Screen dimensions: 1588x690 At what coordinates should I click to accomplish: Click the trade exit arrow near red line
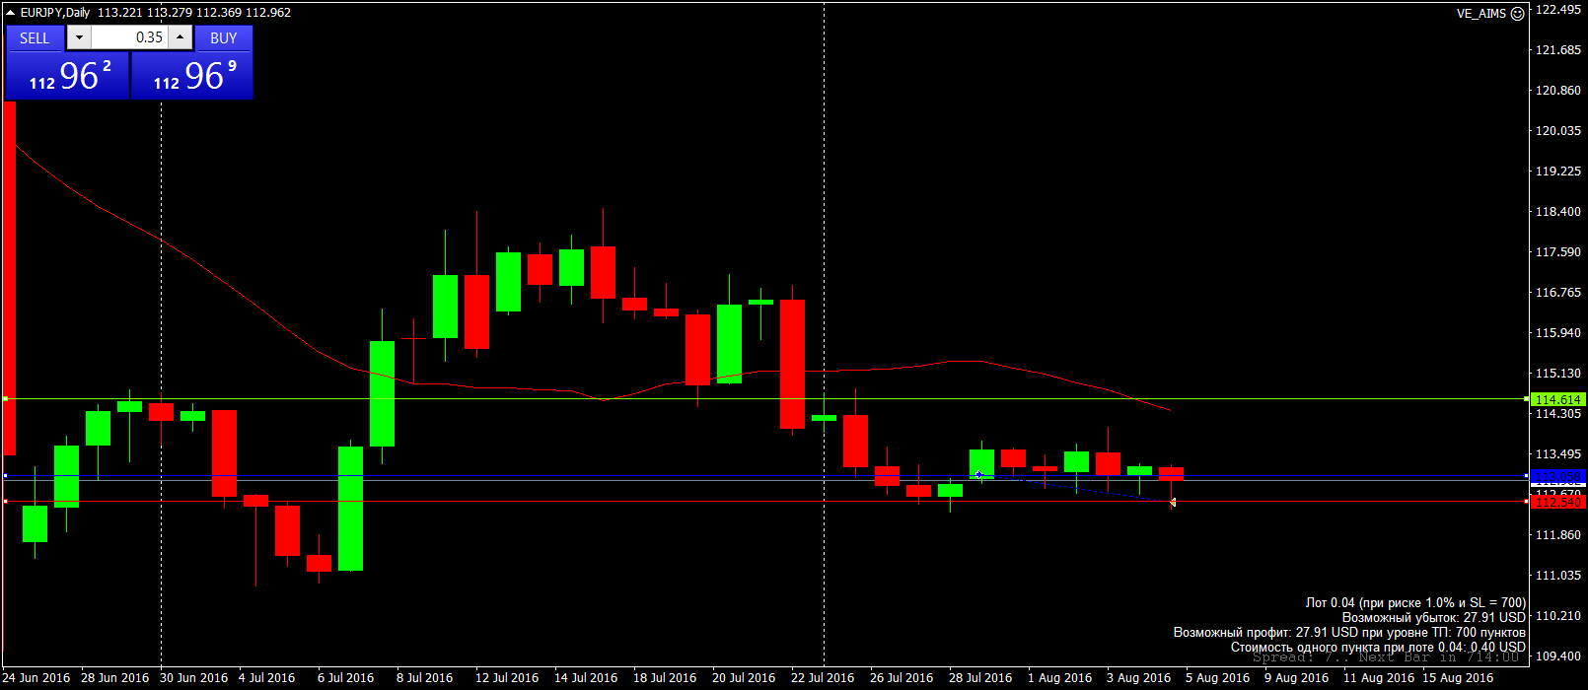(x=1172, y=503)
